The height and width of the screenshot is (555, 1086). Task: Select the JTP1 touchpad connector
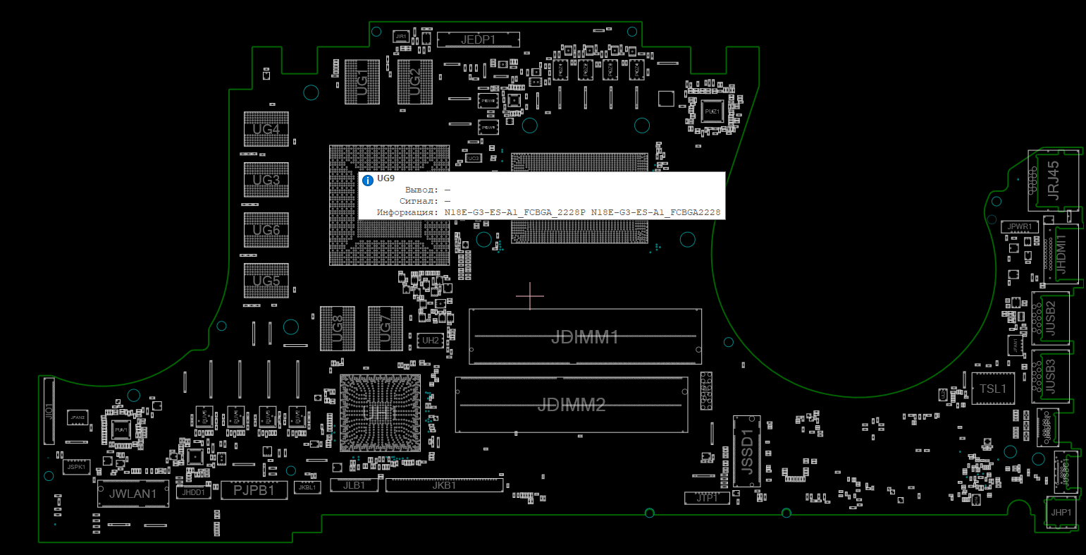click(x=707, y=498)
